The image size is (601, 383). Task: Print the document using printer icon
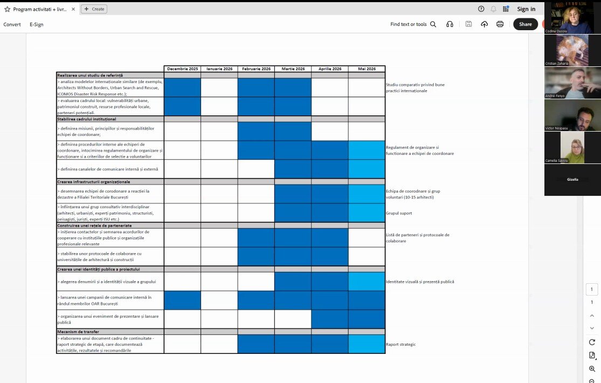pos(500,24)
